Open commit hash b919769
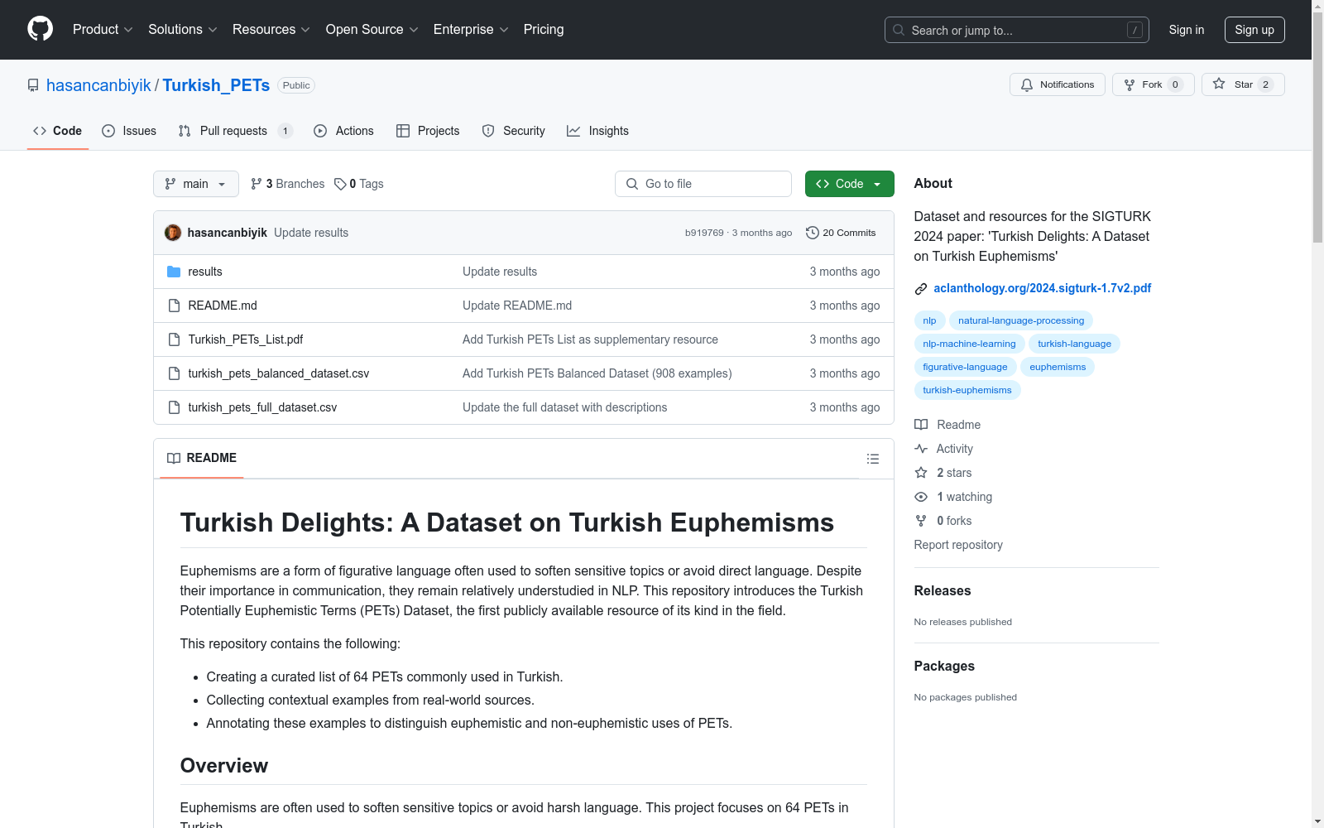 click(704, 233)
